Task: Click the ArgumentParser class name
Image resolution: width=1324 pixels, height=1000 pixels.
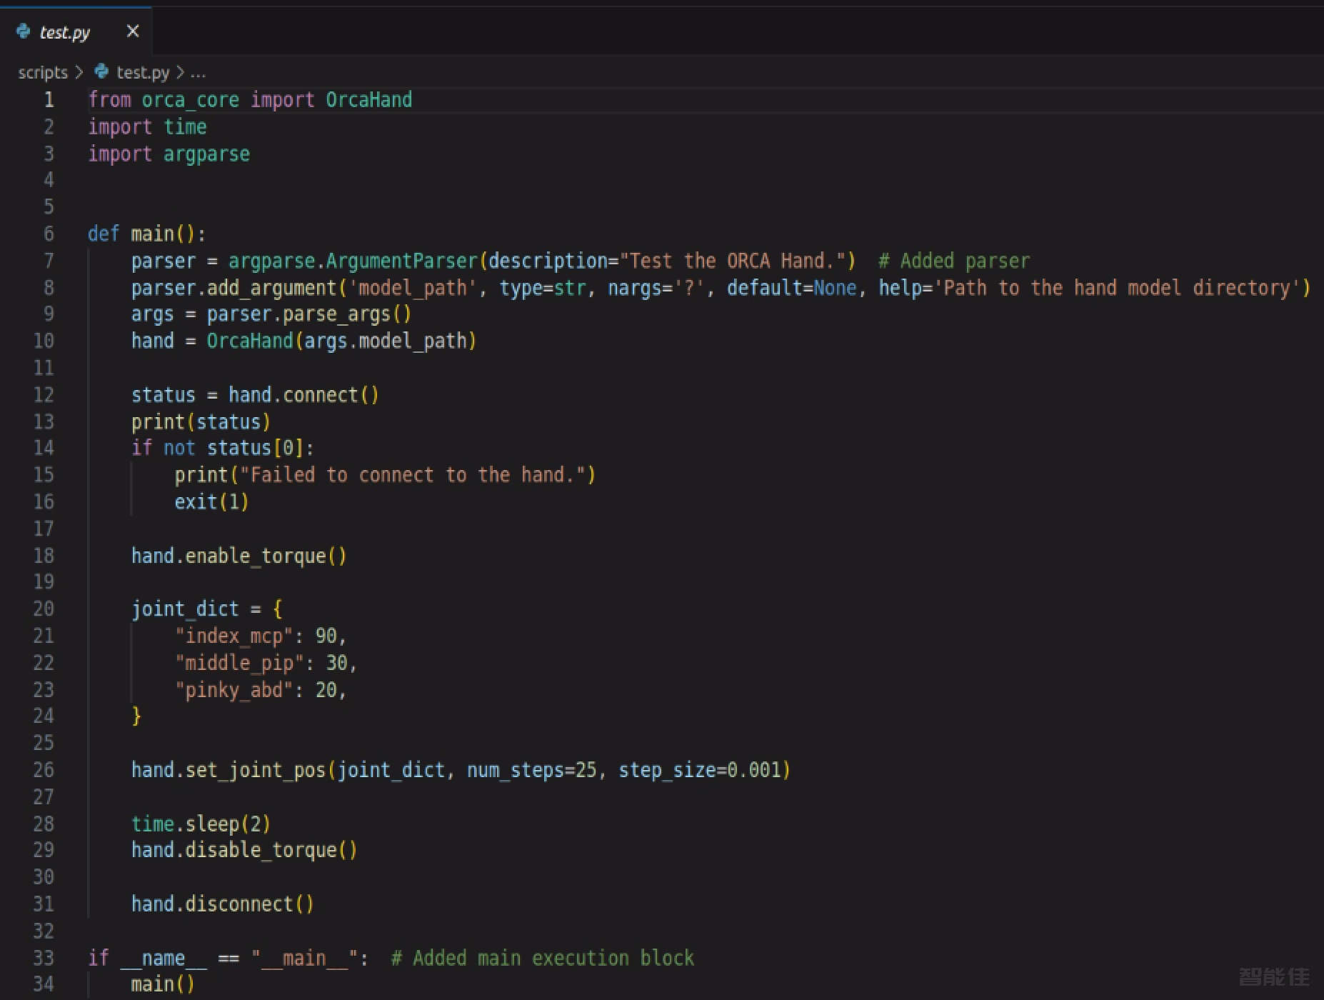Action: (401, 261)
